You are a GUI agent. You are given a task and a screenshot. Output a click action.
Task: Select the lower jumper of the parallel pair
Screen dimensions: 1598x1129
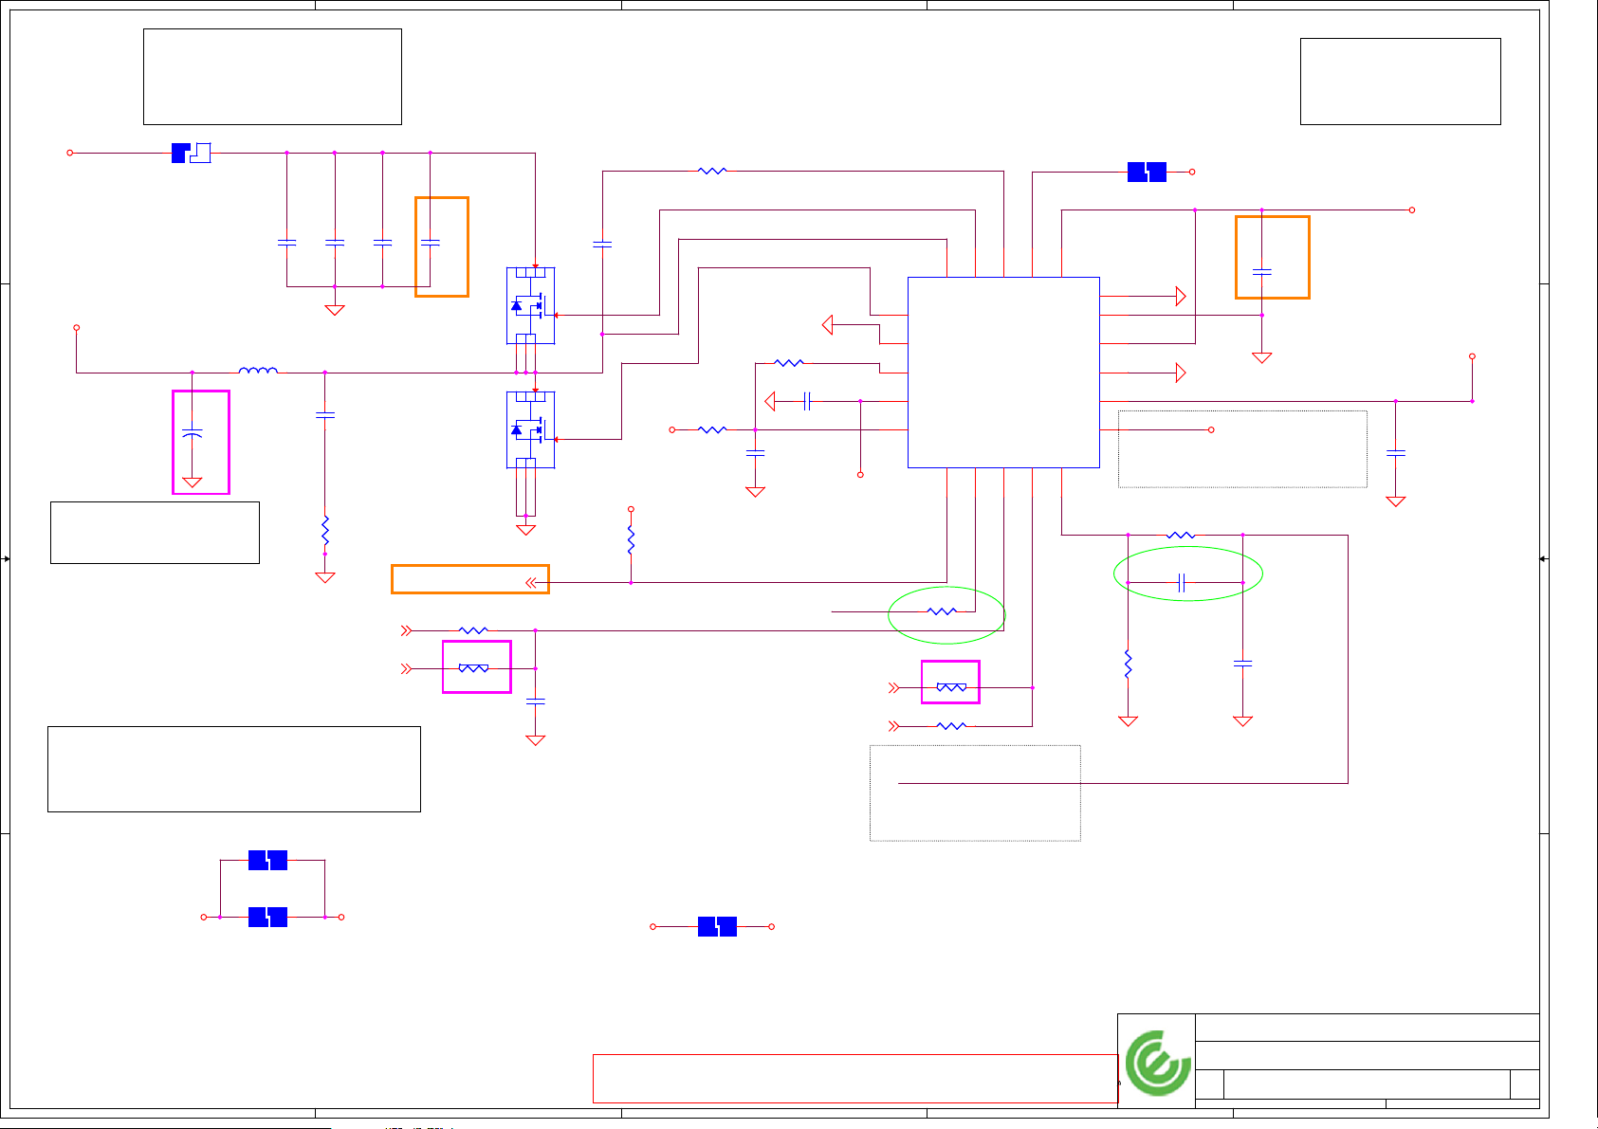(x=267, y=917)
